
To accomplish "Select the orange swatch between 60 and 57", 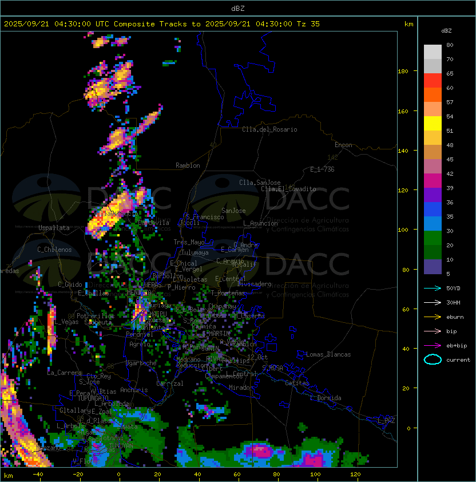I will (433, 94).
